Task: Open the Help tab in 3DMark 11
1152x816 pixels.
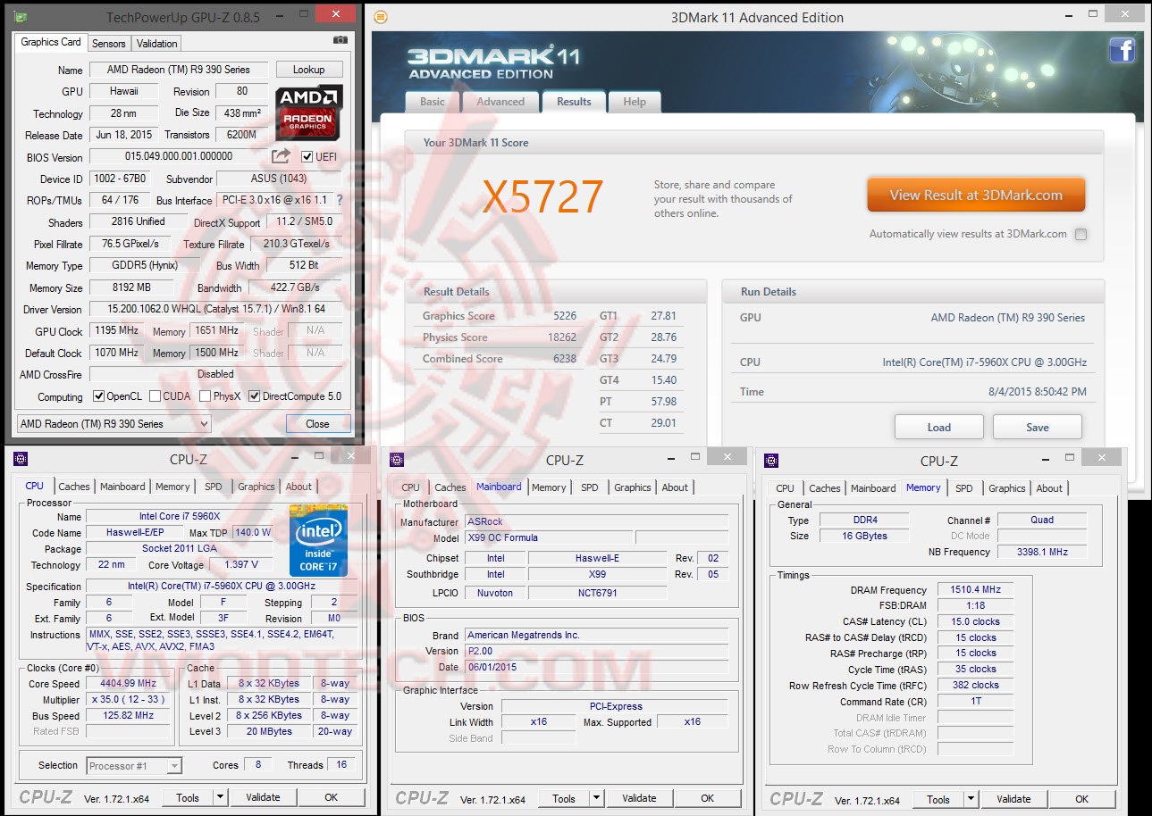Action: 635,102
